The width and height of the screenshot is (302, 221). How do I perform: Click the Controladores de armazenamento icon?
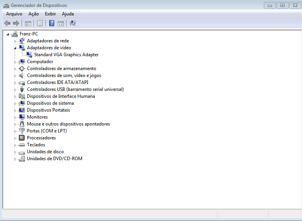pyautogui.click(x=22, y=69)
